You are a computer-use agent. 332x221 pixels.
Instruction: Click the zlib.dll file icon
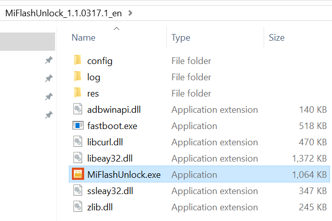pyautogui.click(x=78, y=207)
